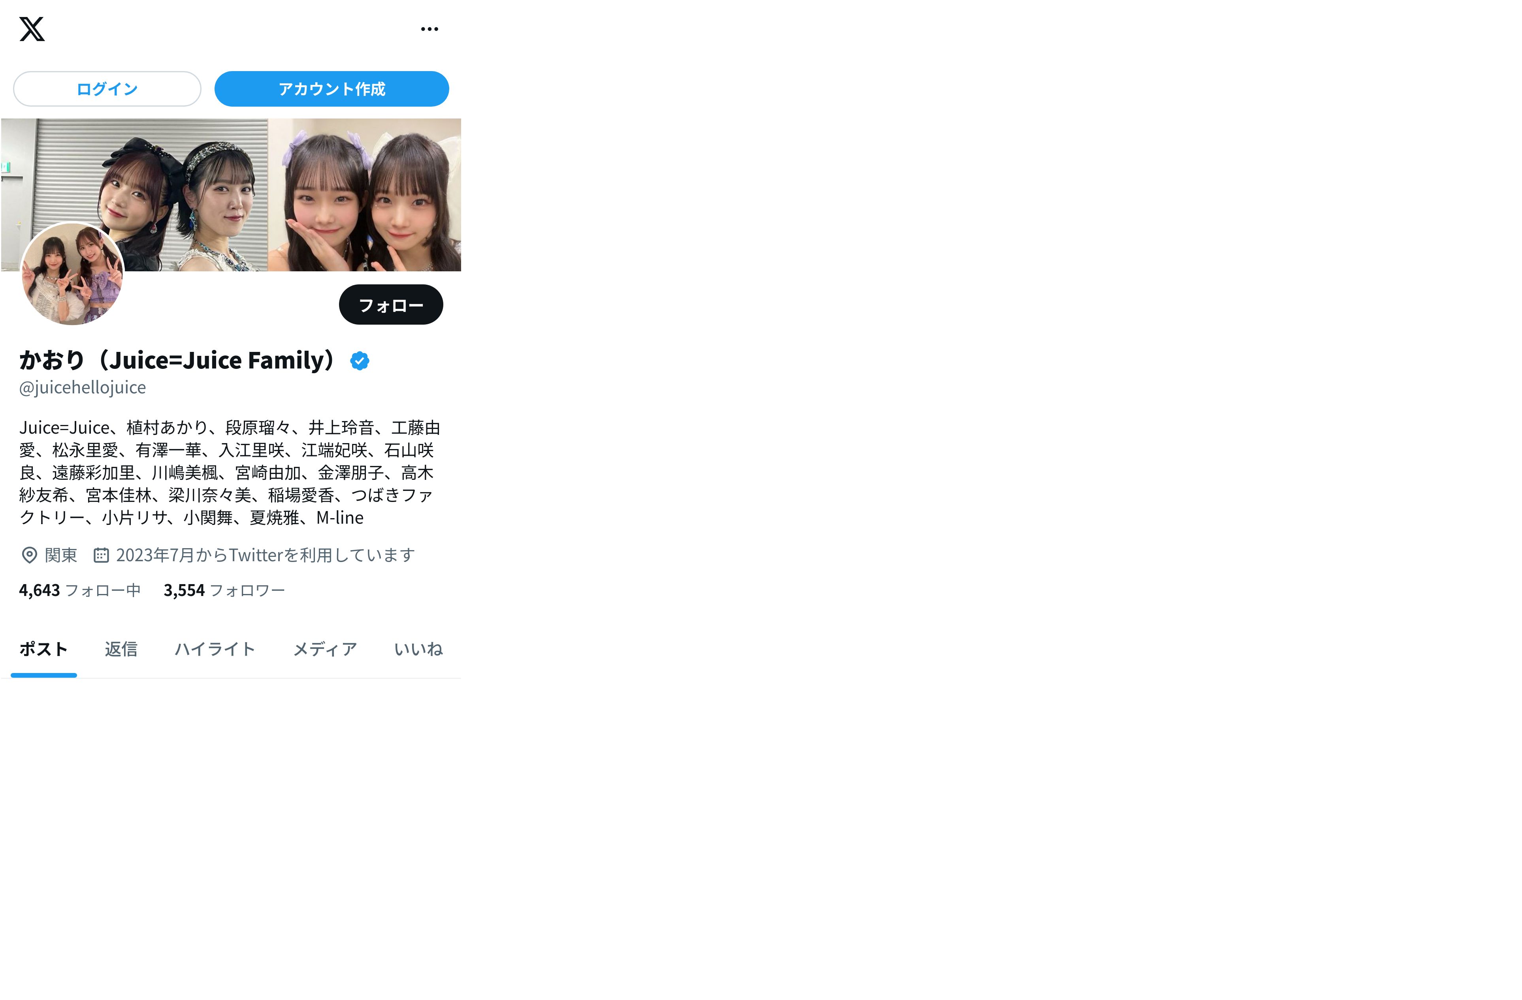Open the メディア tab
This screenshot has width=1522, height=1000.
coord(325,650)
